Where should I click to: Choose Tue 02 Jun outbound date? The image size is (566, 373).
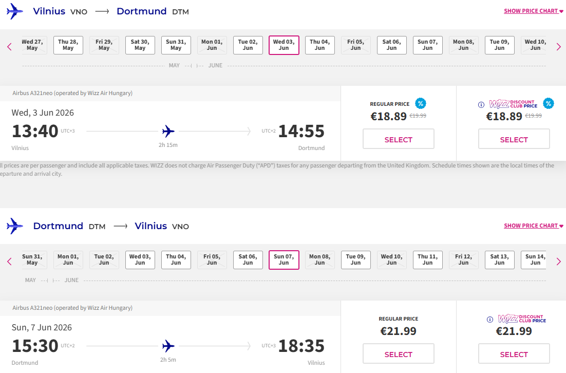pos(248,45)
